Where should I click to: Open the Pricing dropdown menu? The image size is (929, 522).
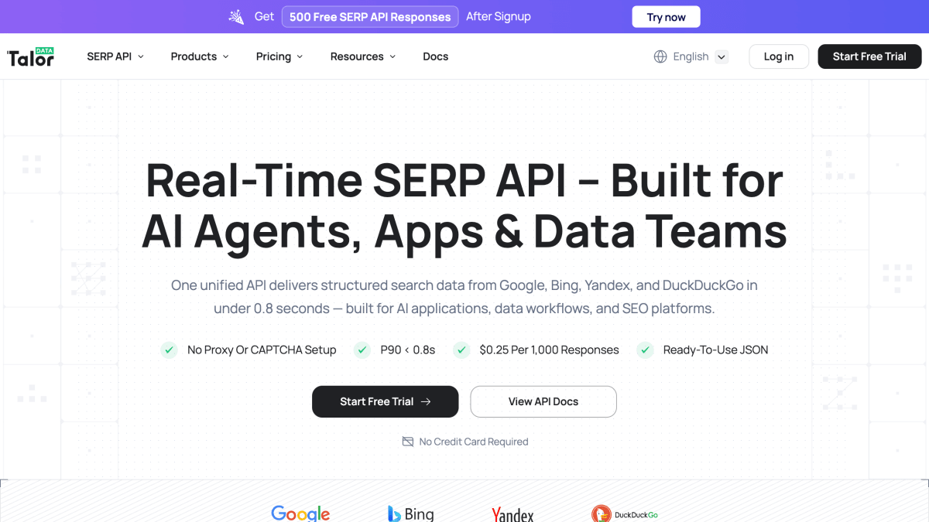coord(279,56)
